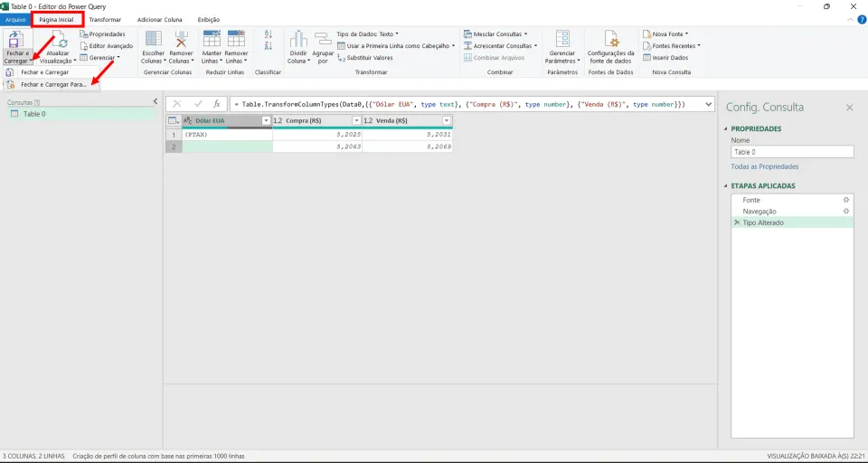Switch to the Adicionar Coluna tab

coord(159,19)
